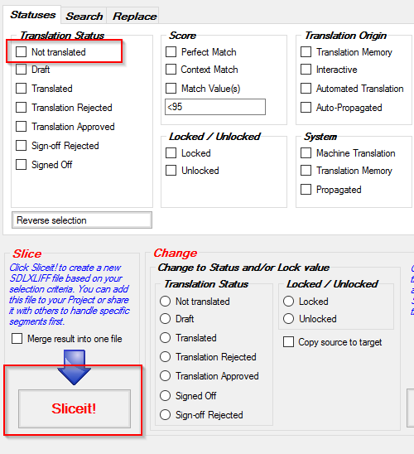Check the Not translated status checkbox
The height and width of the screenshot is (454, 414).
point(22,52)
